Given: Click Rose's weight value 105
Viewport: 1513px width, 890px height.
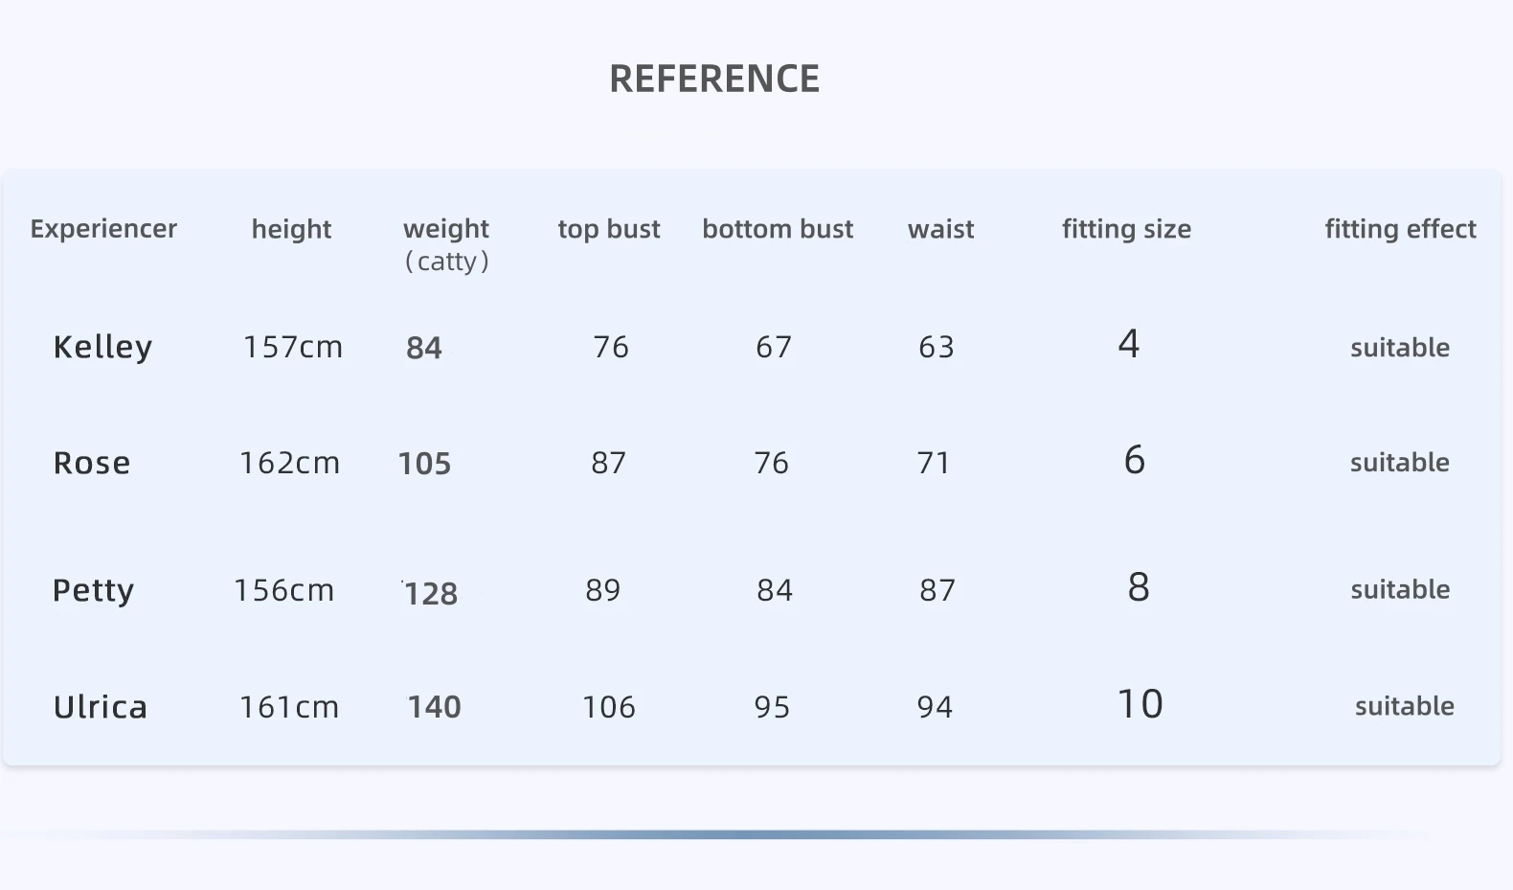Looking at the screenshot, I should (424, 464).
